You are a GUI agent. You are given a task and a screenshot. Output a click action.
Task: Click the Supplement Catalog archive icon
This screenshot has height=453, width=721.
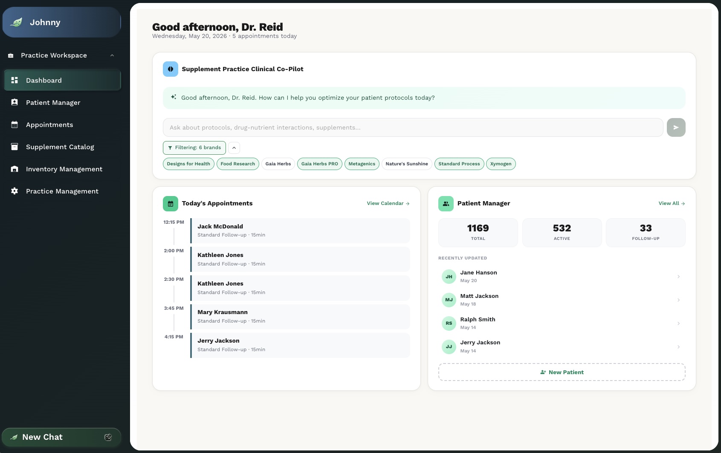(x=14, y=147)
